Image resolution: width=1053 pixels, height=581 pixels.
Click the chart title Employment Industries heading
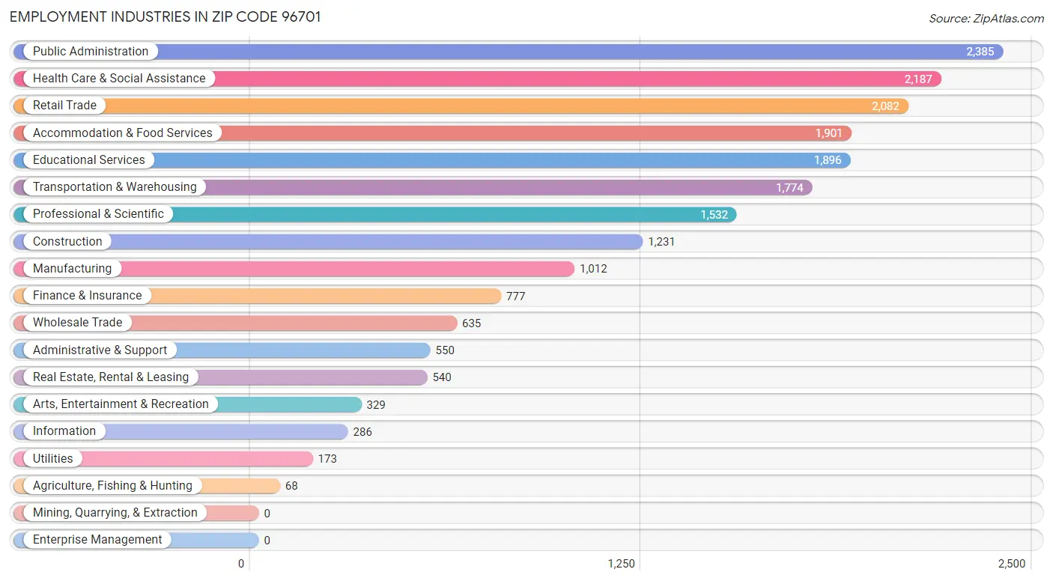(x=166, y=17)
